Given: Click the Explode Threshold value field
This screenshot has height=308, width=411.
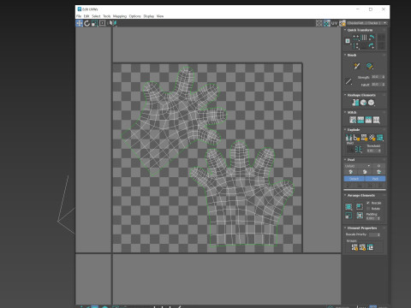Looking at the screenshot, I should (372, 151).
